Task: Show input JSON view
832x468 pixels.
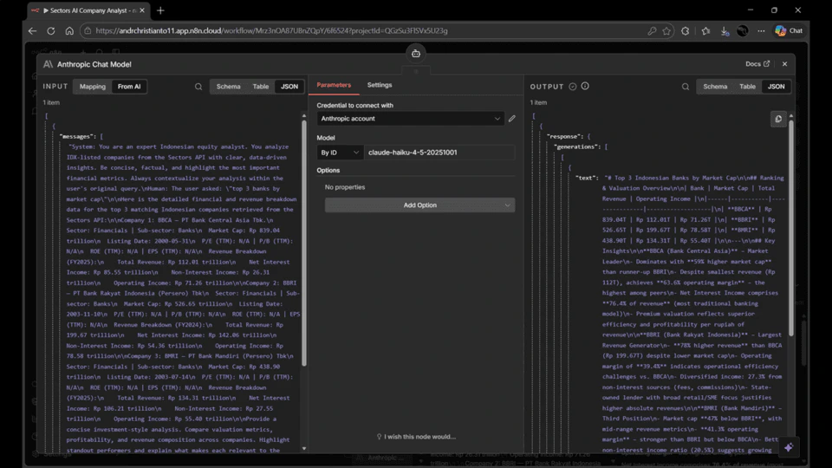Action: [289, 87]
